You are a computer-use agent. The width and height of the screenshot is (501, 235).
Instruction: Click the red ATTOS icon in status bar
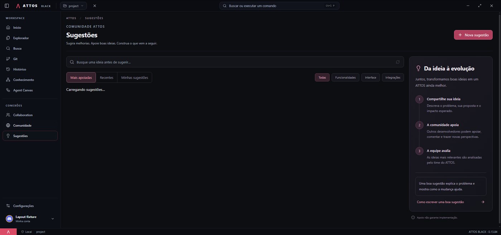pyautogui.click(x=8, y=232)
